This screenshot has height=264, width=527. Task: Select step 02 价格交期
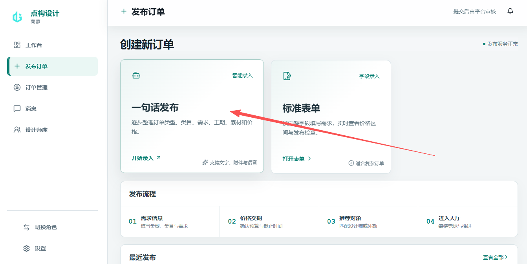(269, 222)
